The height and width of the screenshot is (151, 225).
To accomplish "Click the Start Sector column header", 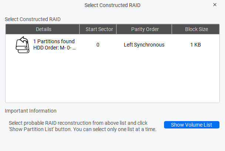I will (x=98, y=29).
